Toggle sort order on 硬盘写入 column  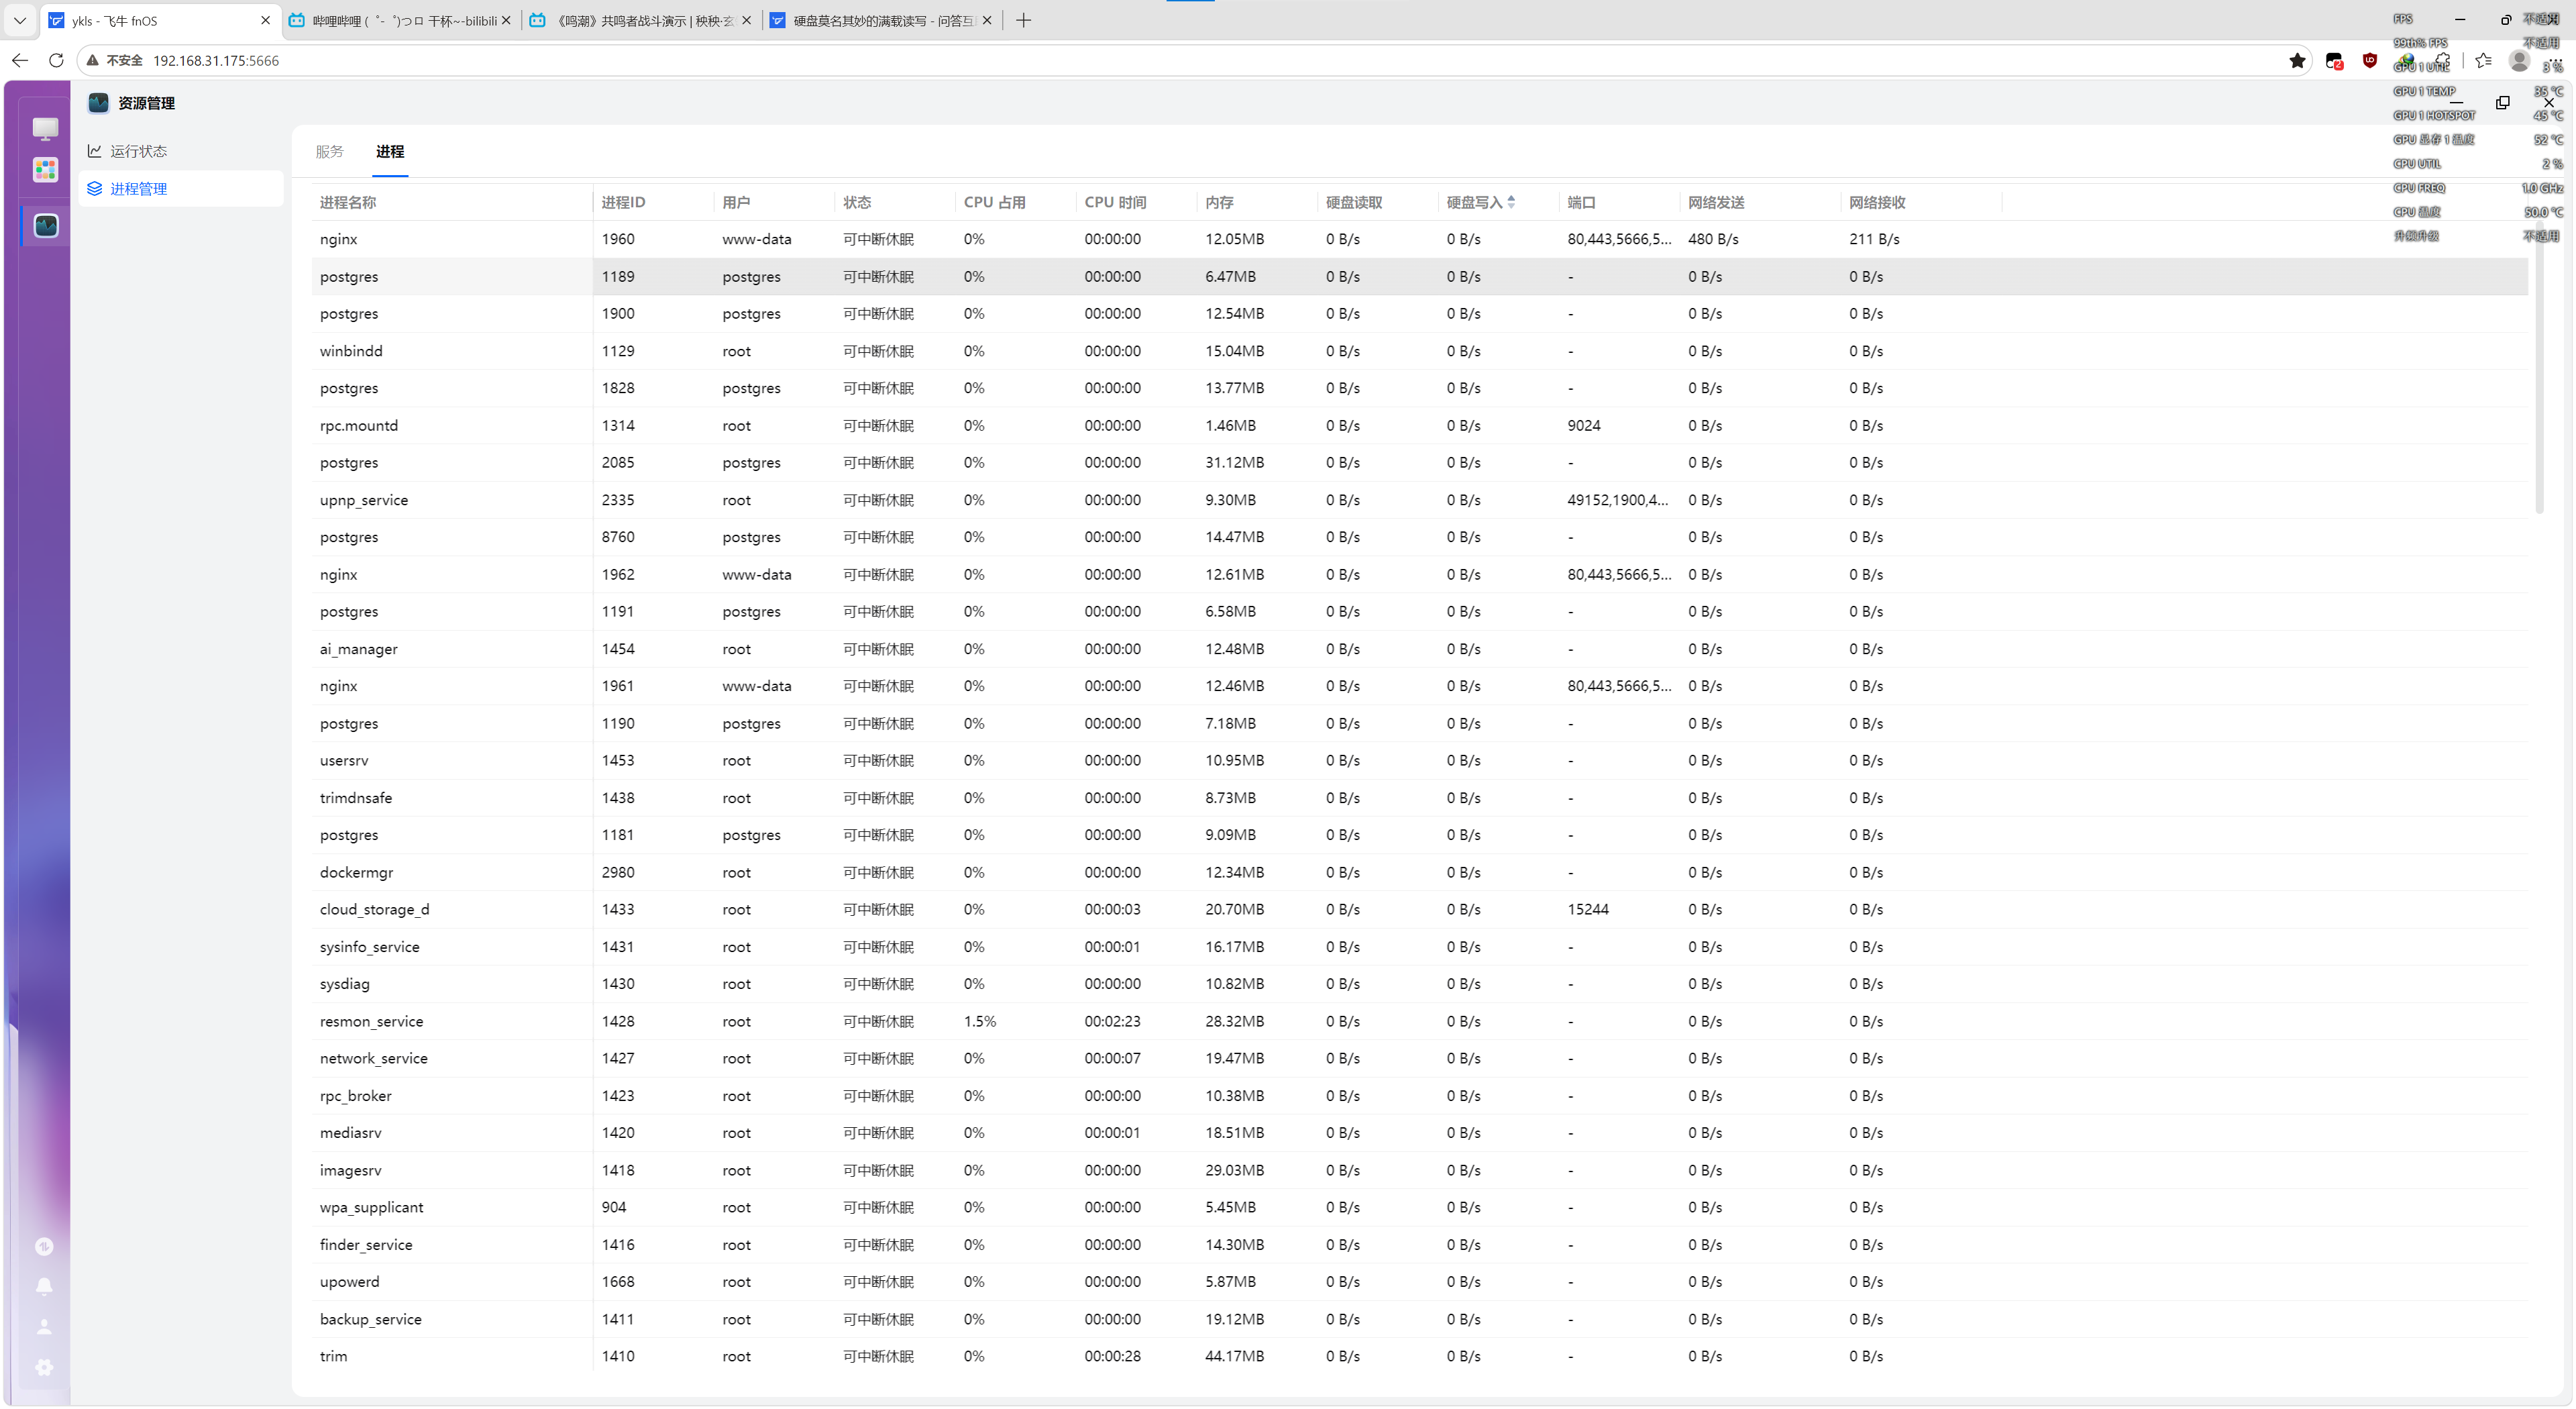(1481, 202)
